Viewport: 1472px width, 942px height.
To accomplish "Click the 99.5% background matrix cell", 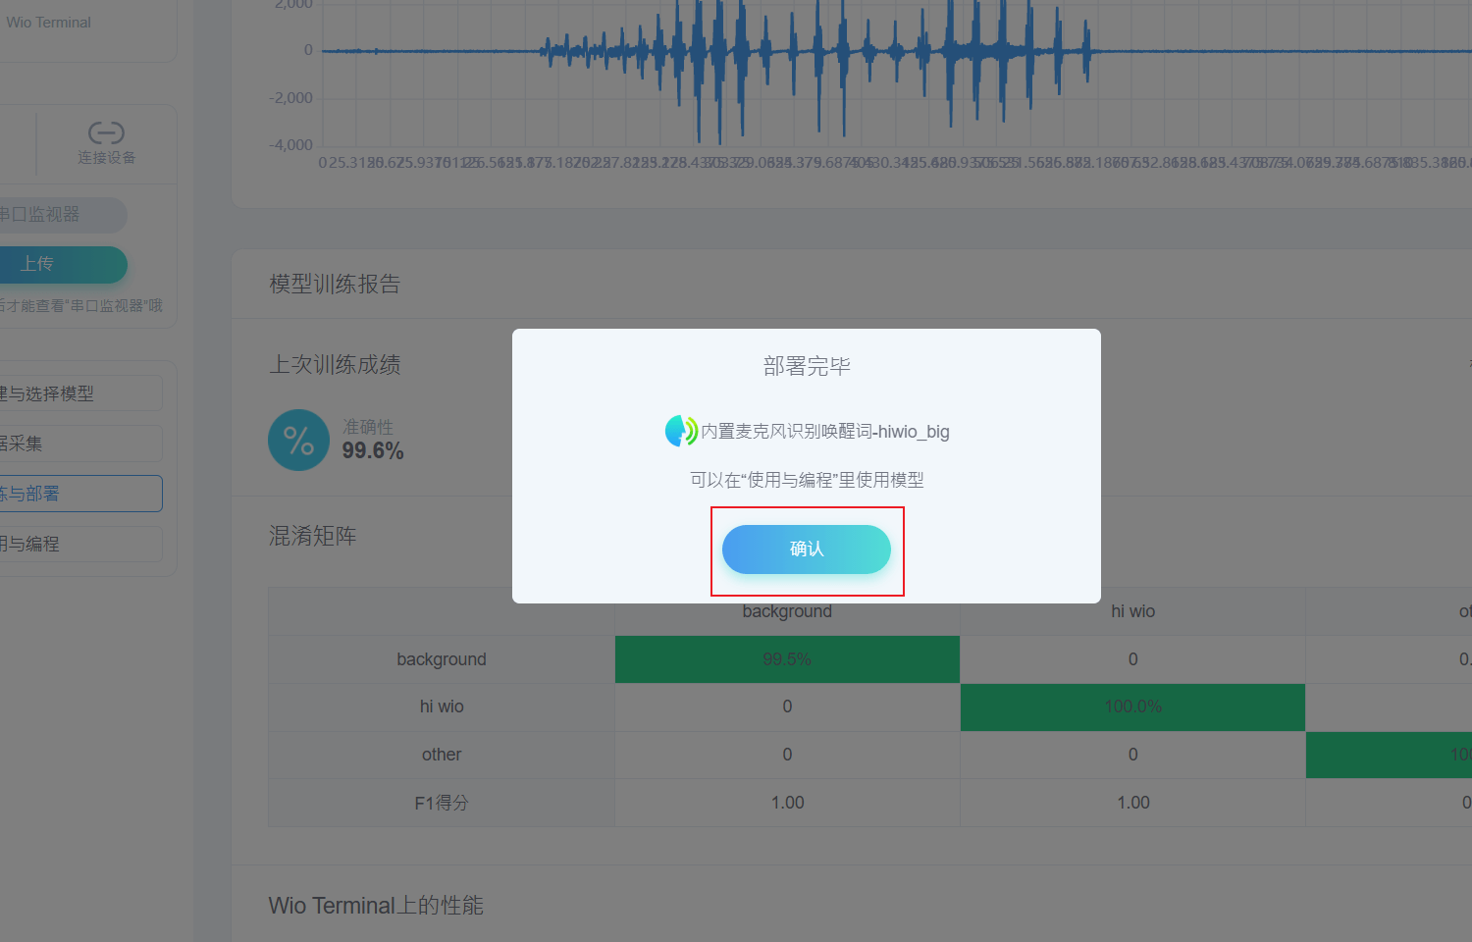I will 787,659.
